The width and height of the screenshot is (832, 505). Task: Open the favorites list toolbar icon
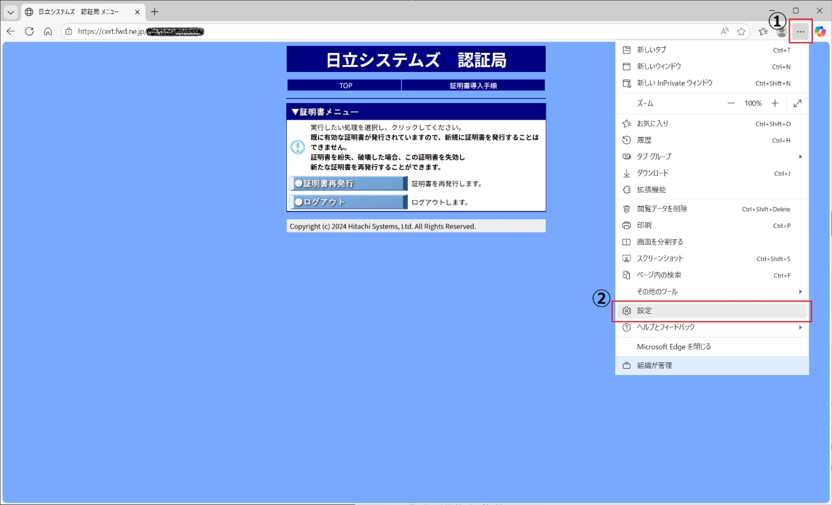click(763, 31)
